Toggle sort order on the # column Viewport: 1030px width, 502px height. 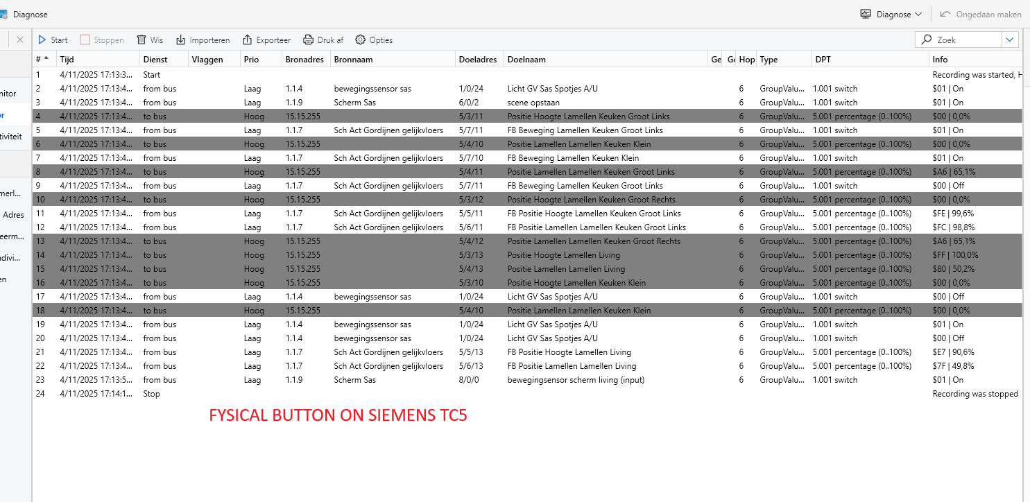click(42, 60)
